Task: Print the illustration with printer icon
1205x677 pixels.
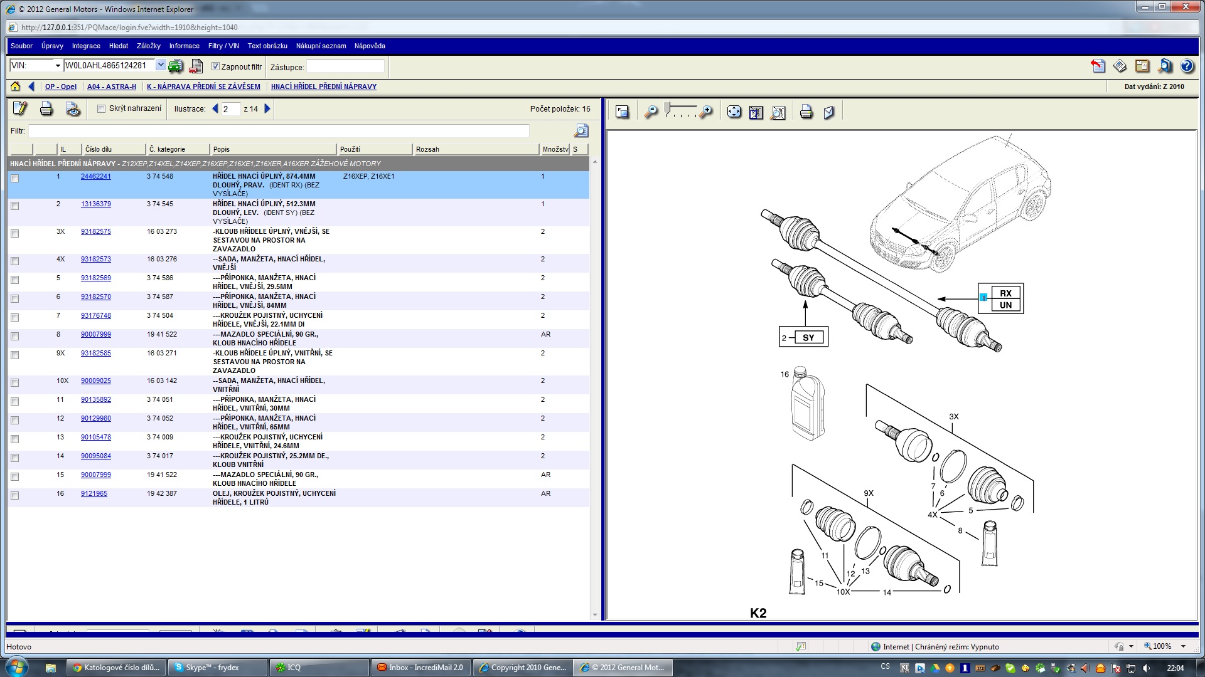Action: [x=806, y=112]
